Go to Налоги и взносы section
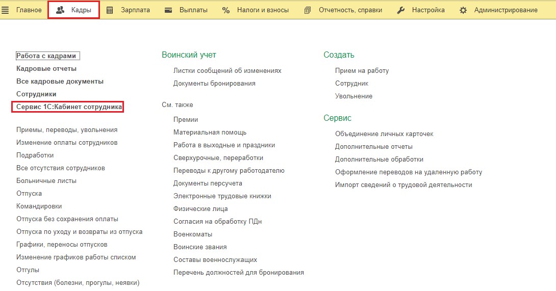The width and height of the screenshot is (556, 291). (x=263, y=10)
